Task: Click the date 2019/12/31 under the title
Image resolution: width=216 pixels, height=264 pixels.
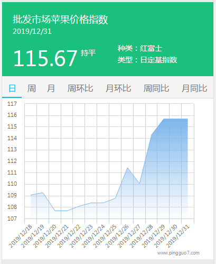Action: point(32,31)
